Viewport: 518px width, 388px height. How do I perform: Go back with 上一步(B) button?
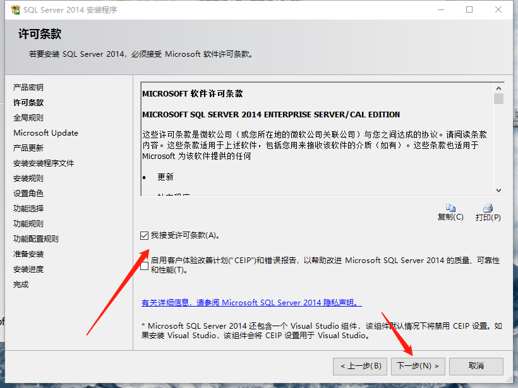[x=360, y=366]
